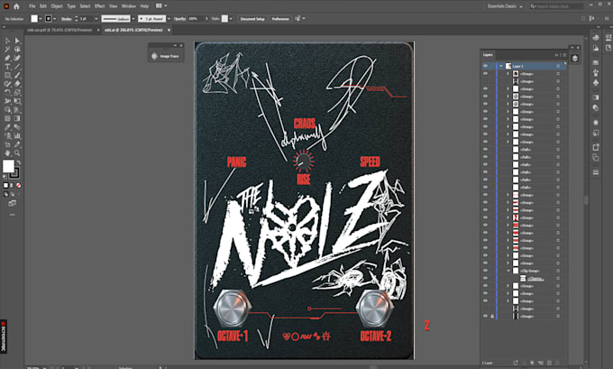Open the Layers panel dock icon
The width and height of the screenshot is (613, 369).
575,59
